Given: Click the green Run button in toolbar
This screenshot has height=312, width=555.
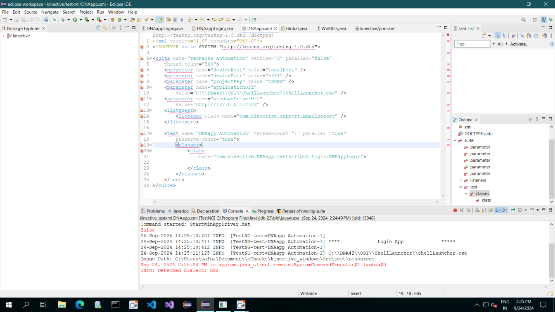Looking at the screenshot, I should [75, 19].
